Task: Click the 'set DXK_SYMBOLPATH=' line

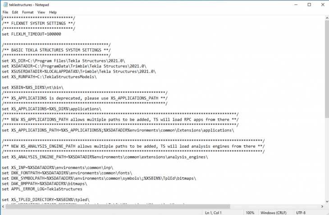Action: (x=99, y=178)
